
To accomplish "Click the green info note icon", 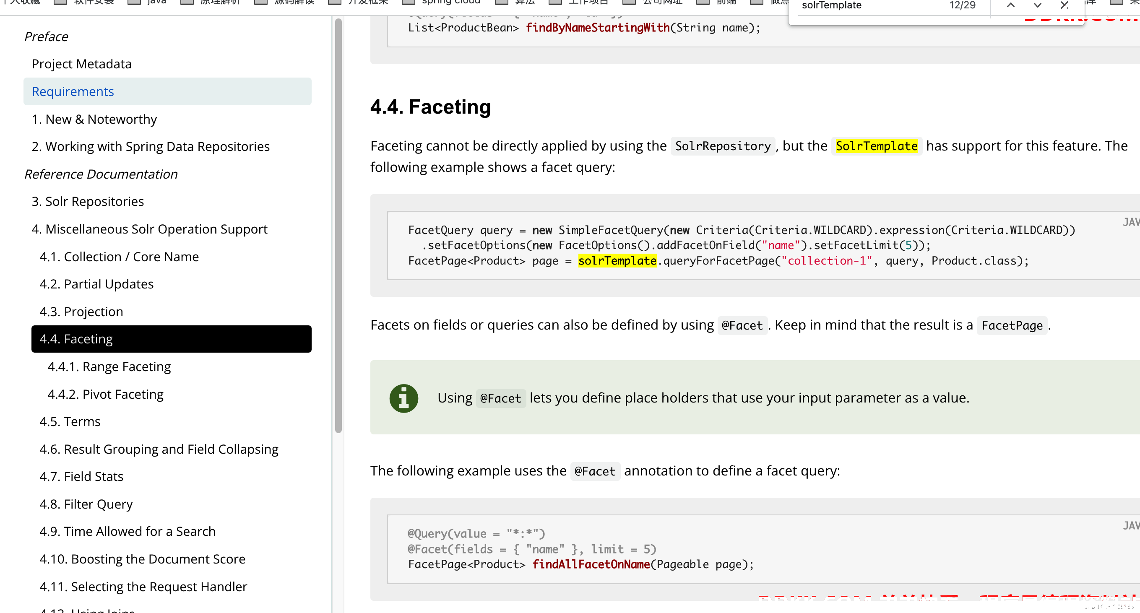I will click(403, 398).
